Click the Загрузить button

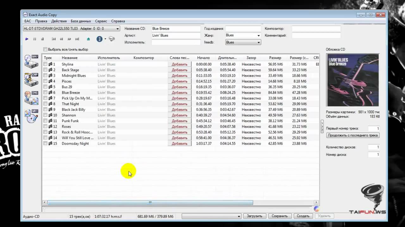pos(254,216)
